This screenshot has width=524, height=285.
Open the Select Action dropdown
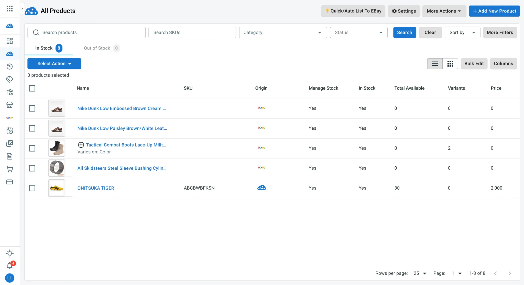pyautogui.click(x=54, y=64)
